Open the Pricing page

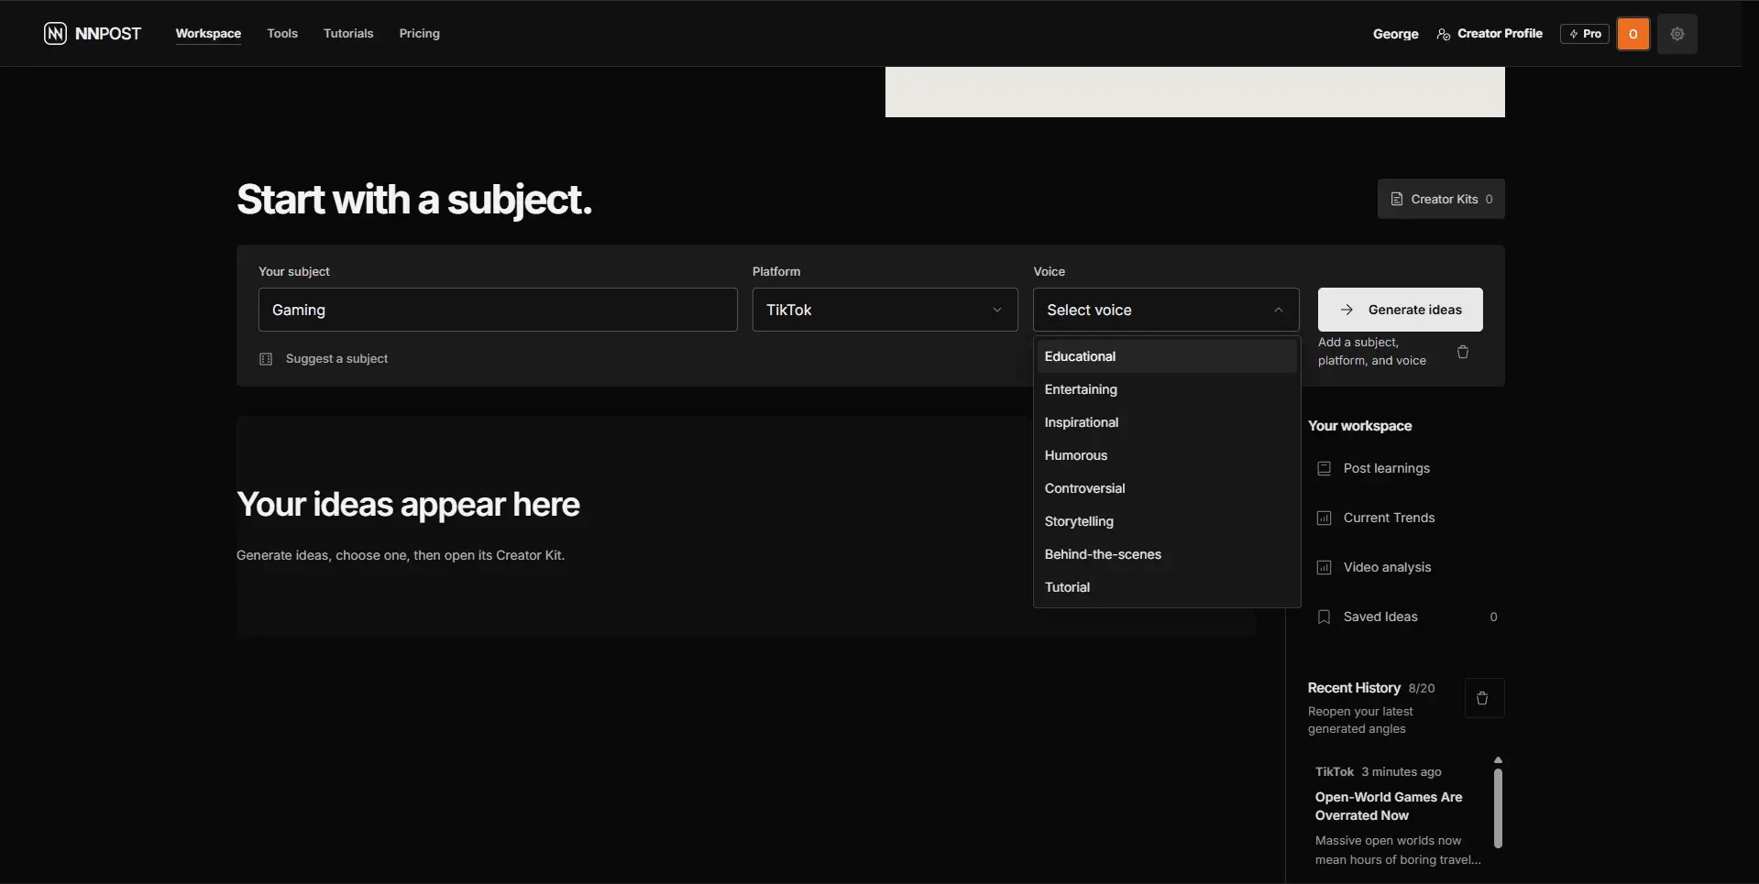coord(420,34)
